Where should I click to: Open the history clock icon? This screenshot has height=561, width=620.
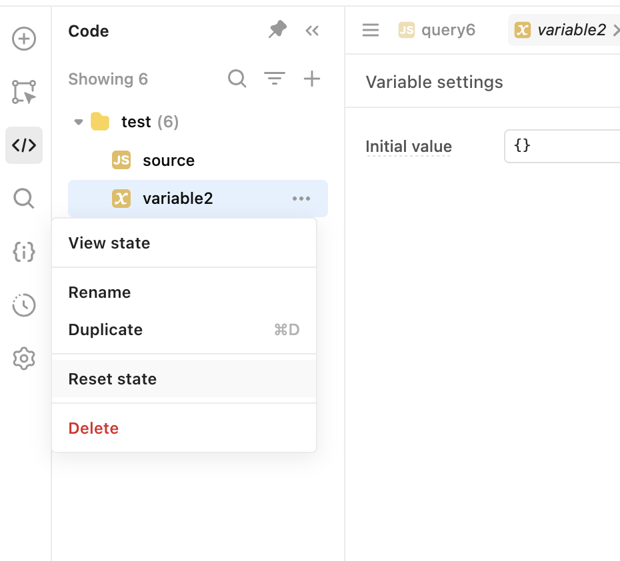coord(24,305)
